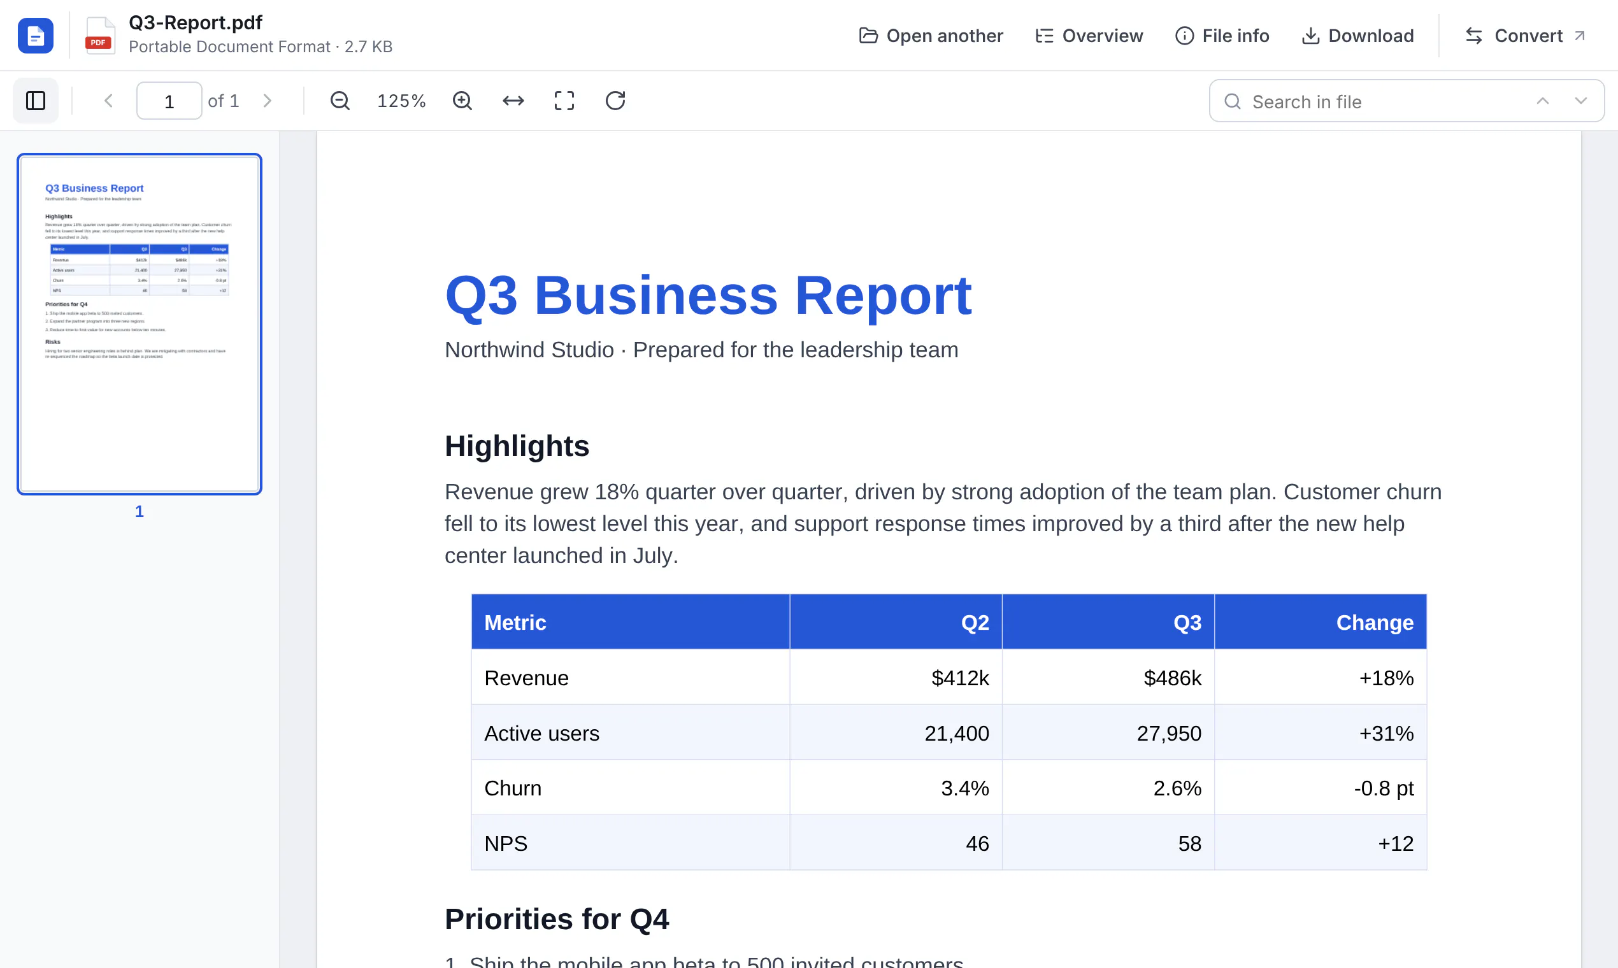Click the Priorities for Q4 heading
Image resolution: width=1618 pixels, height=968 pixels.
click(x=557, y=919)
